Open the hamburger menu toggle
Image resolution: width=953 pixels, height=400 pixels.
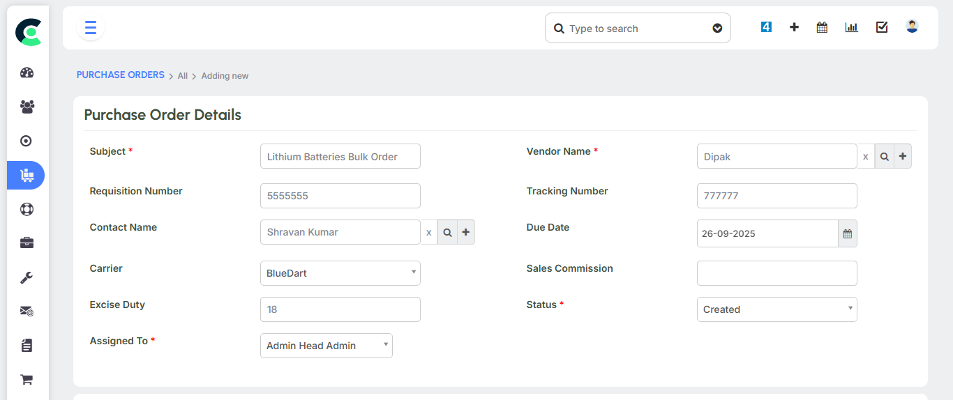(91, 28)
